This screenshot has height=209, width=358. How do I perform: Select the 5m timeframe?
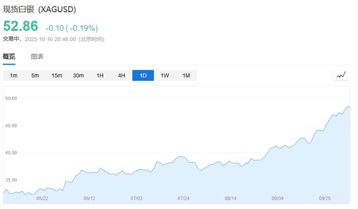(35, 75)
